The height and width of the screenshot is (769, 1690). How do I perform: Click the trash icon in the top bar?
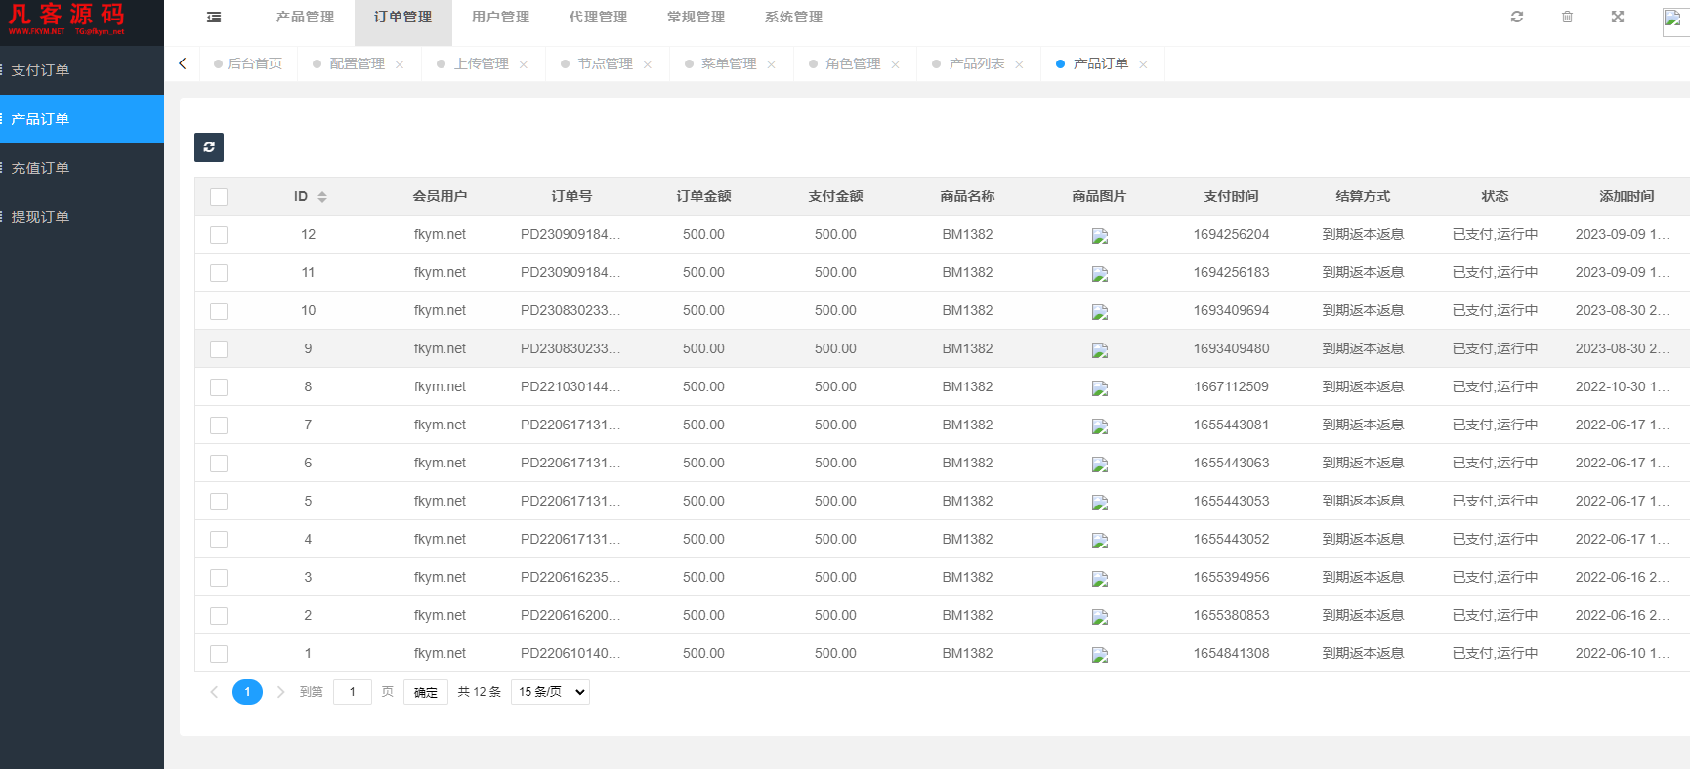pos(1567,17)
